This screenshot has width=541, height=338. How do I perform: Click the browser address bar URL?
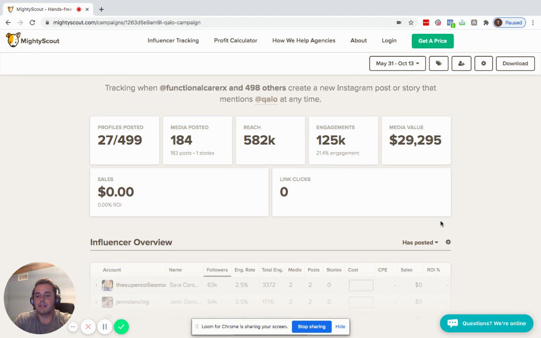click(x=127, y=23)
